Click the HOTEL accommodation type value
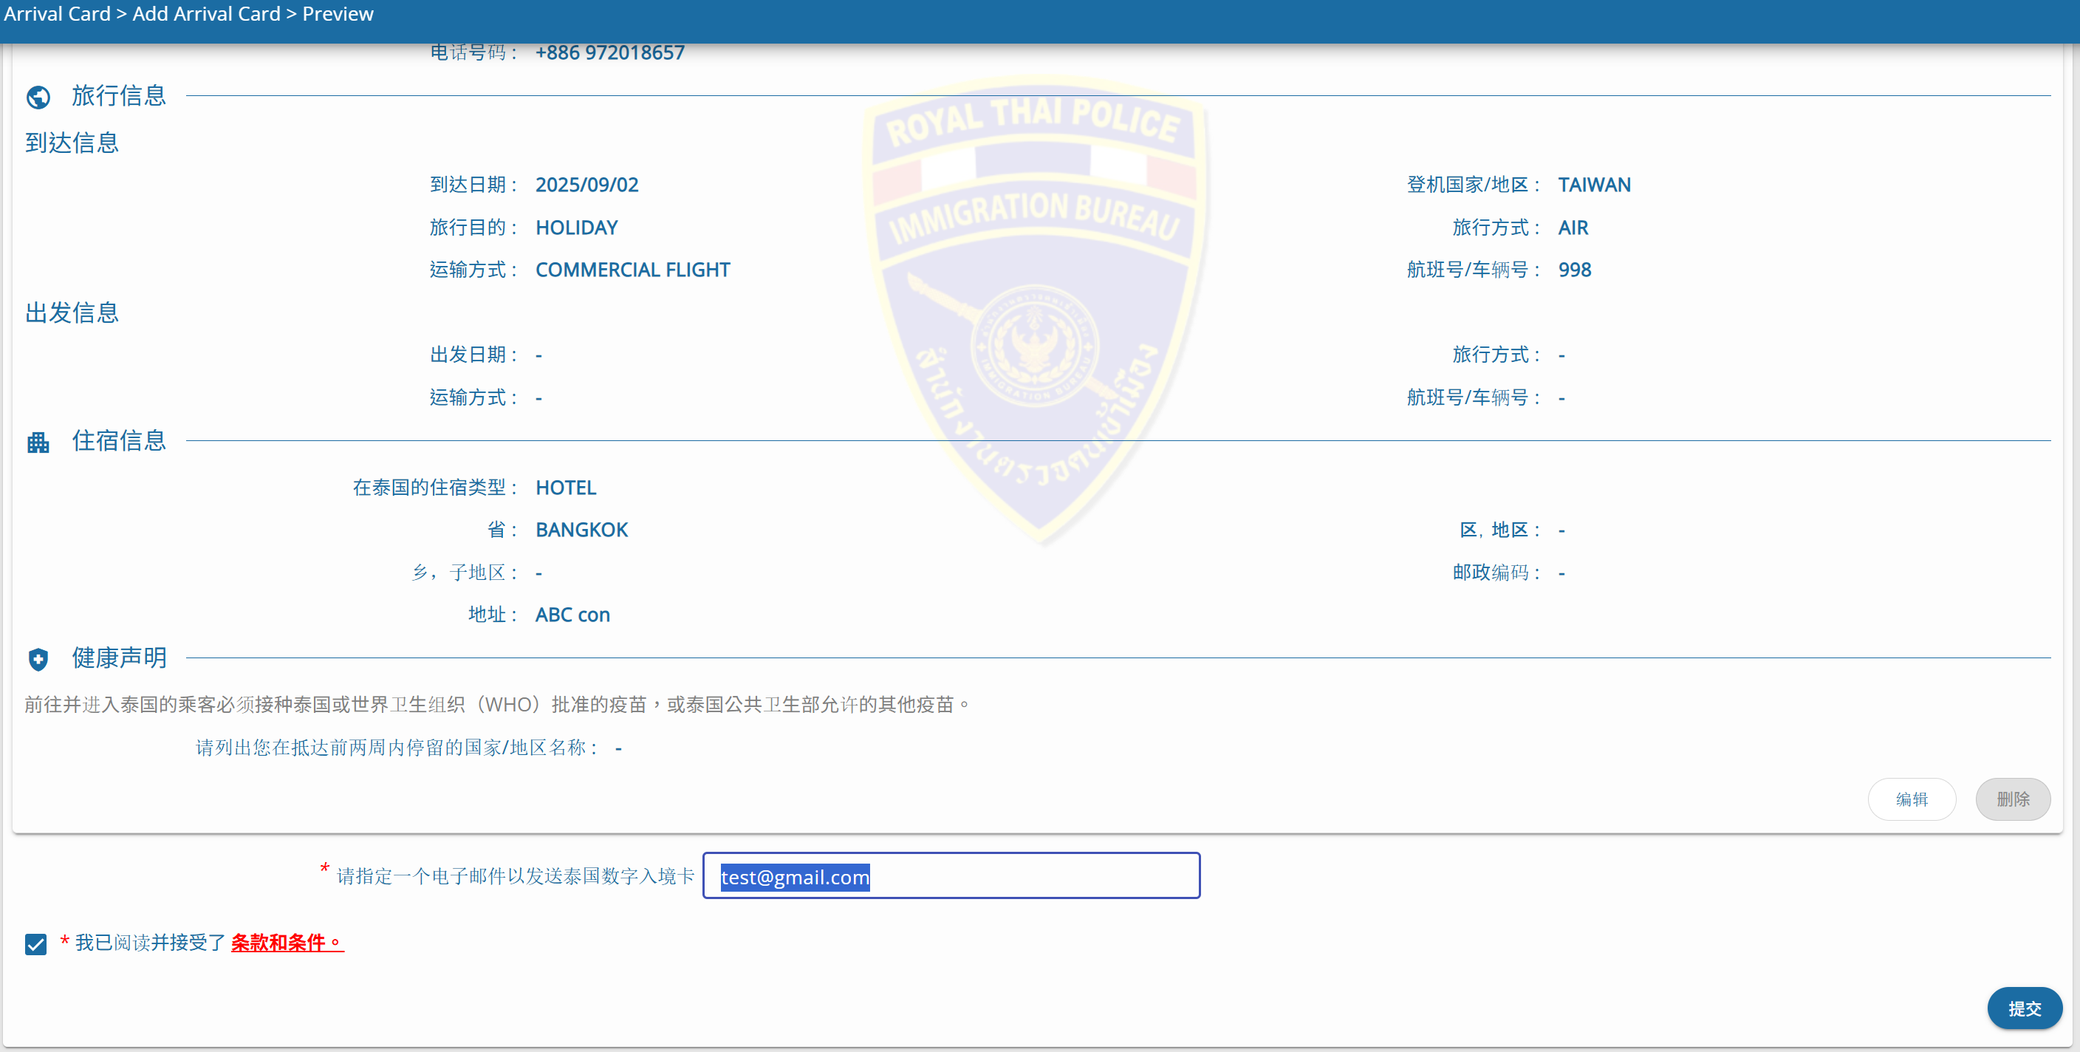Viewport: 2080px width, 1052px height. [x=566, y=488]
